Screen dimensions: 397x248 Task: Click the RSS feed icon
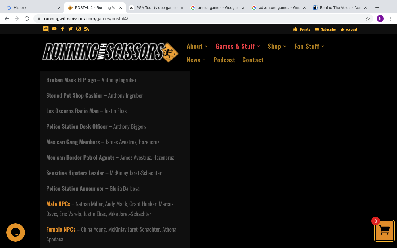(87, 29)
